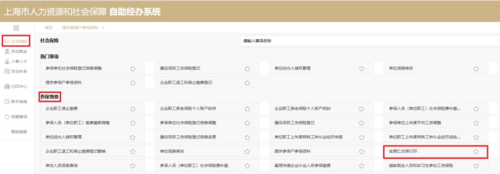Toggle the favorite star for 单位人员信息查询
This screenshot has height=174, width=500.
click(x=133, y=166)
